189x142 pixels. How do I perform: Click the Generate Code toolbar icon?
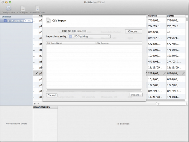(37, 9)
